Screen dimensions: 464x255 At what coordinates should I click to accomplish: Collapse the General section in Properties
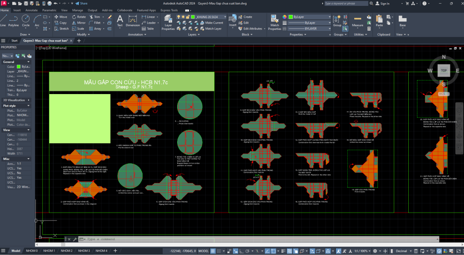[29, 61]
